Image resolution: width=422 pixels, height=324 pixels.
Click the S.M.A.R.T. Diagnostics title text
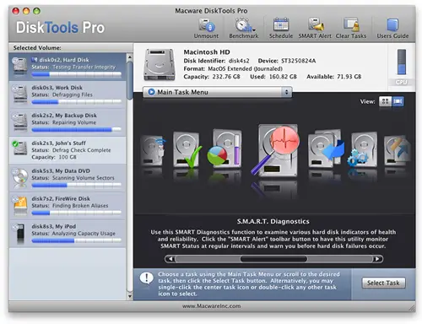273,222
